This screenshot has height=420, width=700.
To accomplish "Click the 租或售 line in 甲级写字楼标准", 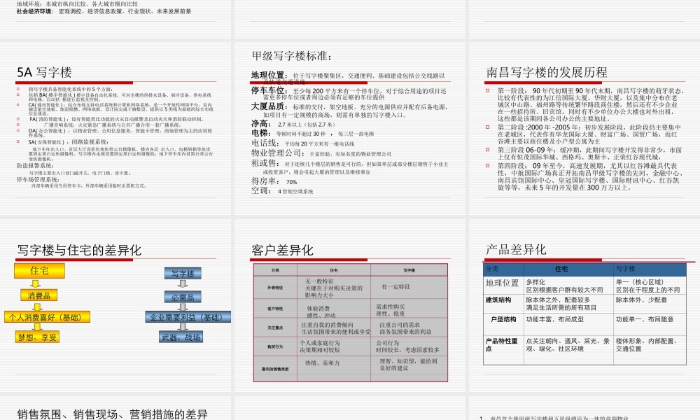I will coord(349,167).
